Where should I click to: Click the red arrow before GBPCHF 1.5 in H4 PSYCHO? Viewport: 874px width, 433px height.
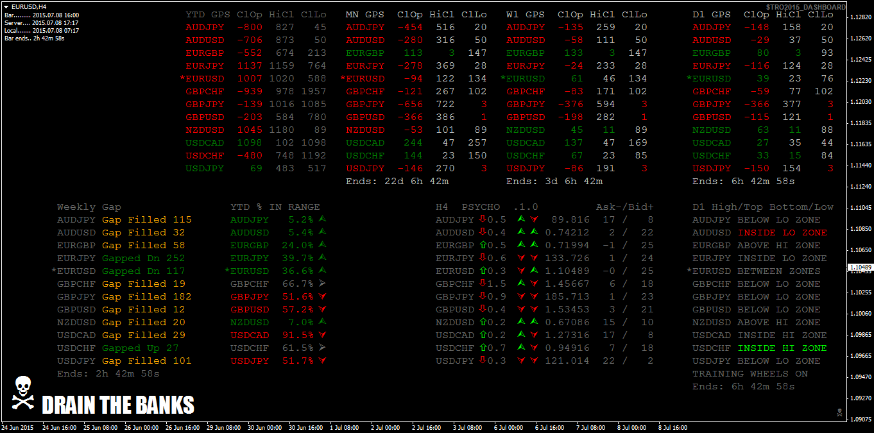pyautogui.click(x=483, y=284)
